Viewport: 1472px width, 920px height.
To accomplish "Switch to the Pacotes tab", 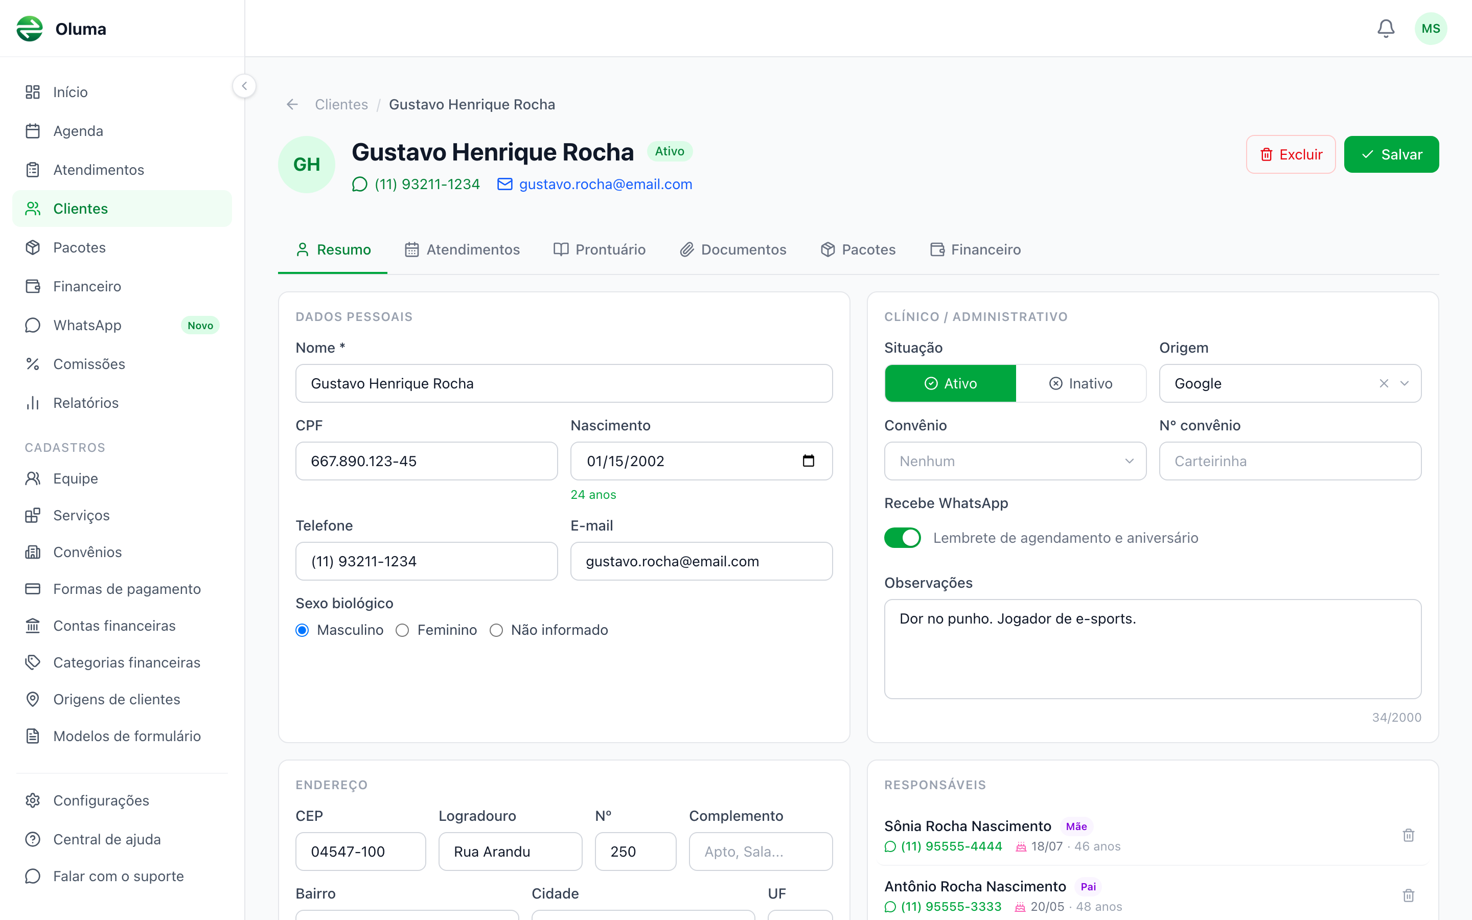I will point(858,249).
